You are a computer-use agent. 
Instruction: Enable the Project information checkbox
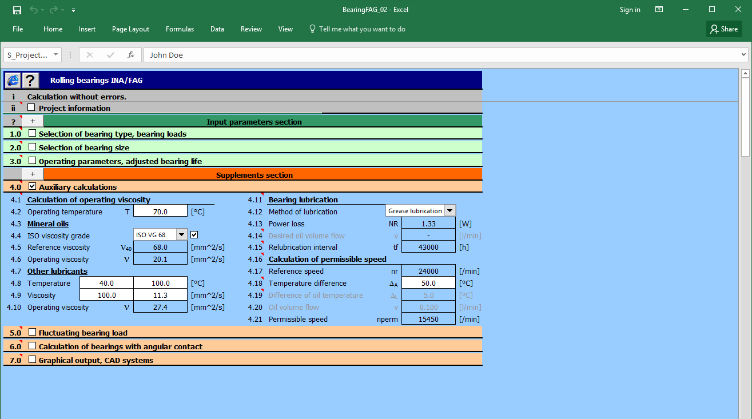(31, 107)
